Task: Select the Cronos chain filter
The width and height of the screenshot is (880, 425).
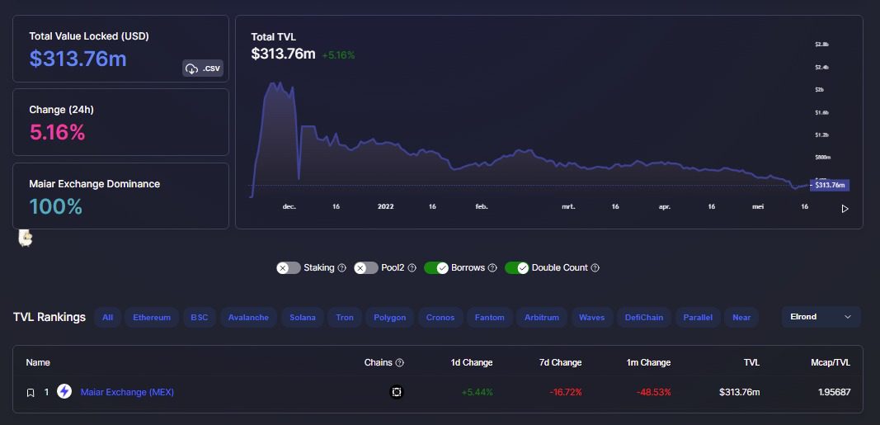Action: 440,317
